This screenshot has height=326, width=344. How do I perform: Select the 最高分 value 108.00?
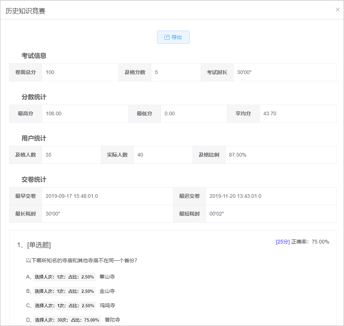(x=53, y=113)
